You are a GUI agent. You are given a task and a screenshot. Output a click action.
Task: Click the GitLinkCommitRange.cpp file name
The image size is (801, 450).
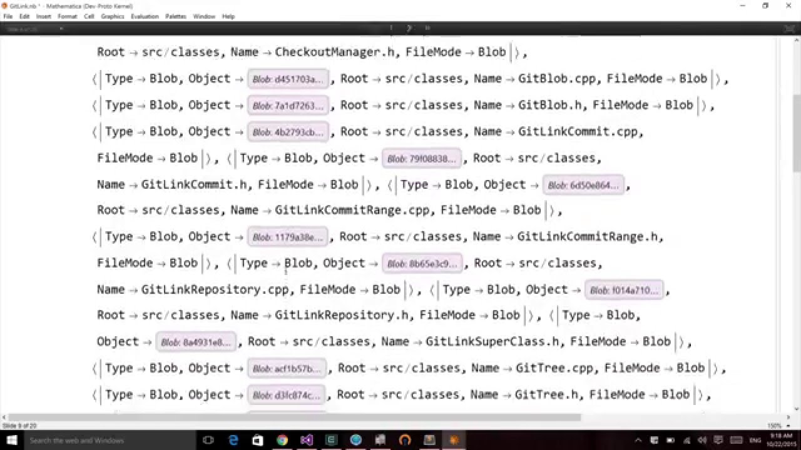click(x=352, y=210)
